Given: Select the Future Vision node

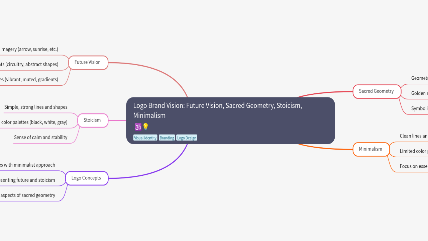Looking at the screenshot, I should point(88,62).
